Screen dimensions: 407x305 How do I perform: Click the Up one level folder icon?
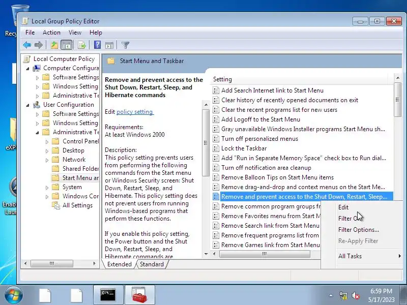(x=54, y=45)
